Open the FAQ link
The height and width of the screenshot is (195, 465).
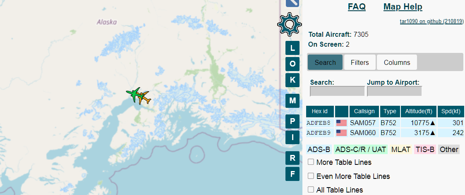pos(357,7)
